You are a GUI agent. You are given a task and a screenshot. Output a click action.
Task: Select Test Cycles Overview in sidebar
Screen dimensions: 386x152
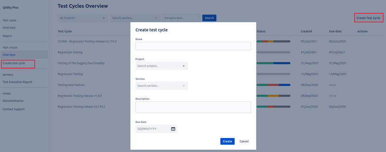pyautogui.click(x=24, y=55)
